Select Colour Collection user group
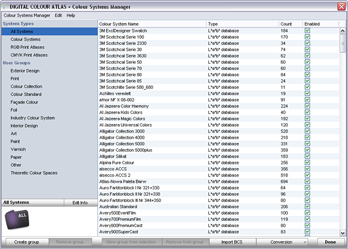Screen dimensions: 348x249 click(50, 86)
